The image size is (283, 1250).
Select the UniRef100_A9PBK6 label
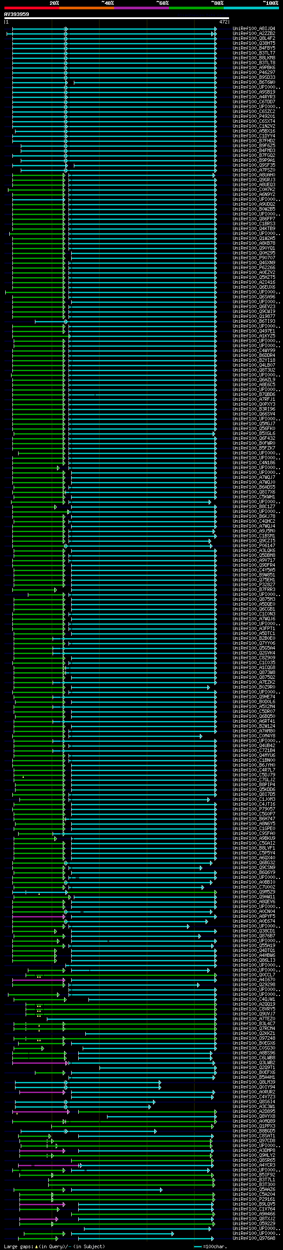point(254,67)
